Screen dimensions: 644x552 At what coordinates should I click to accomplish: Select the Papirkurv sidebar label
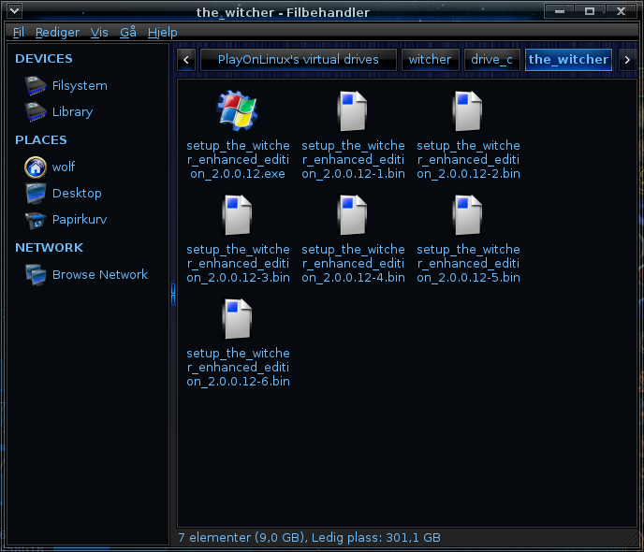tap(80, 220)
